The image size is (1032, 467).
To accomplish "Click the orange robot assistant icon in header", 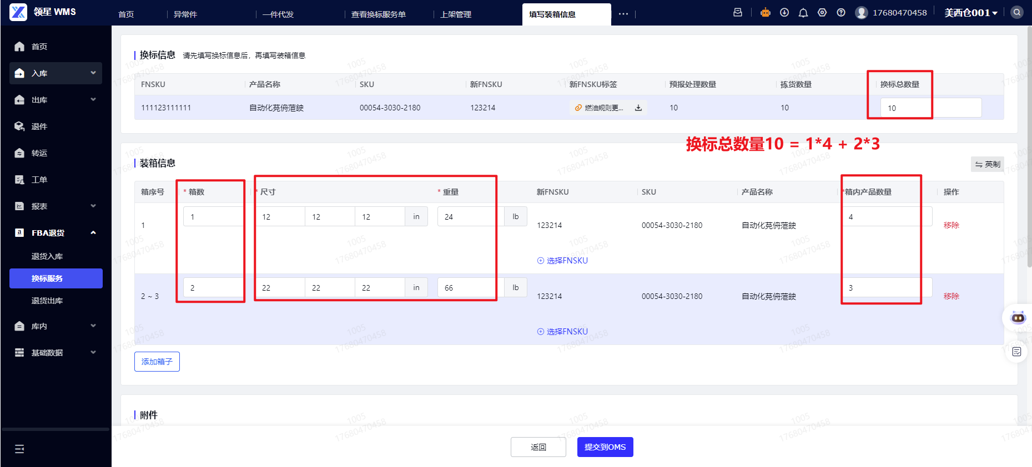I will coord(766,13).
